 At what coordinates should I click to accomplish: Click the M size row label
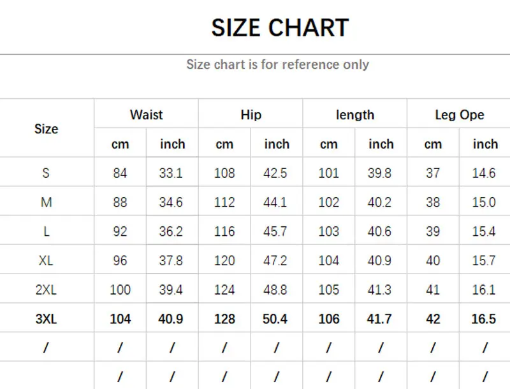(x=46, y=202)
